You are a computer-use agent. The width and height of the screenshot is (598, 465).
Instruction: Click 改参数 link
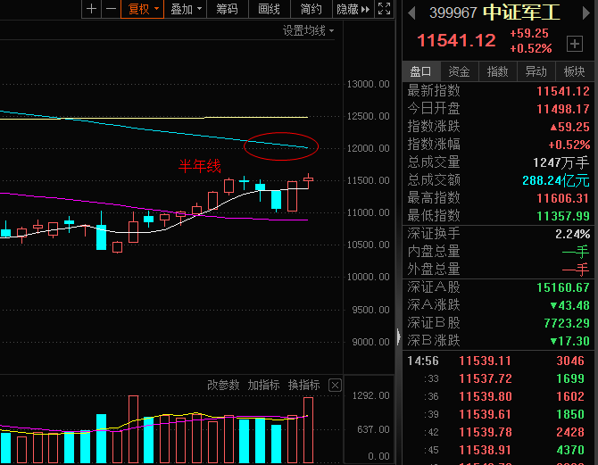coord(223,386)
